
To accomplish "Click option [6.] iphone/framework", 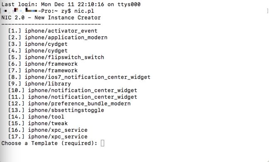I will click(x=43, y=64).
